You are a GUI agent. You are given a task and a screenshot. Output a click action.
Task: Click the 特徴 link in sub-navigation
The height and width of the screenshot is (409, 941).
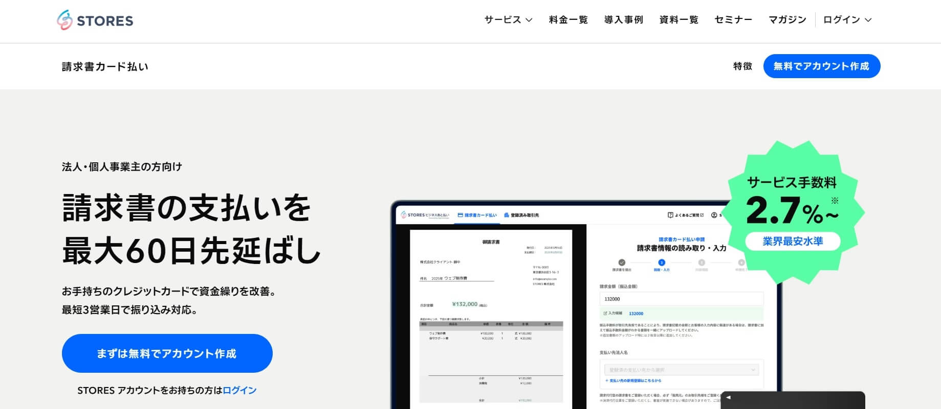point(742,66)
